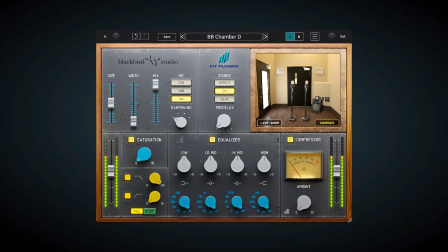Click the compressor dB VU meter

(304, 166)
